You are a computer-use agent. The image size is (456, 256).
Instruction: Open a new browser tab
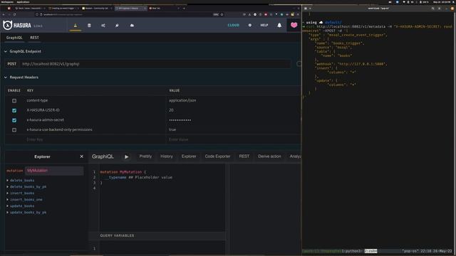(184, 9)
